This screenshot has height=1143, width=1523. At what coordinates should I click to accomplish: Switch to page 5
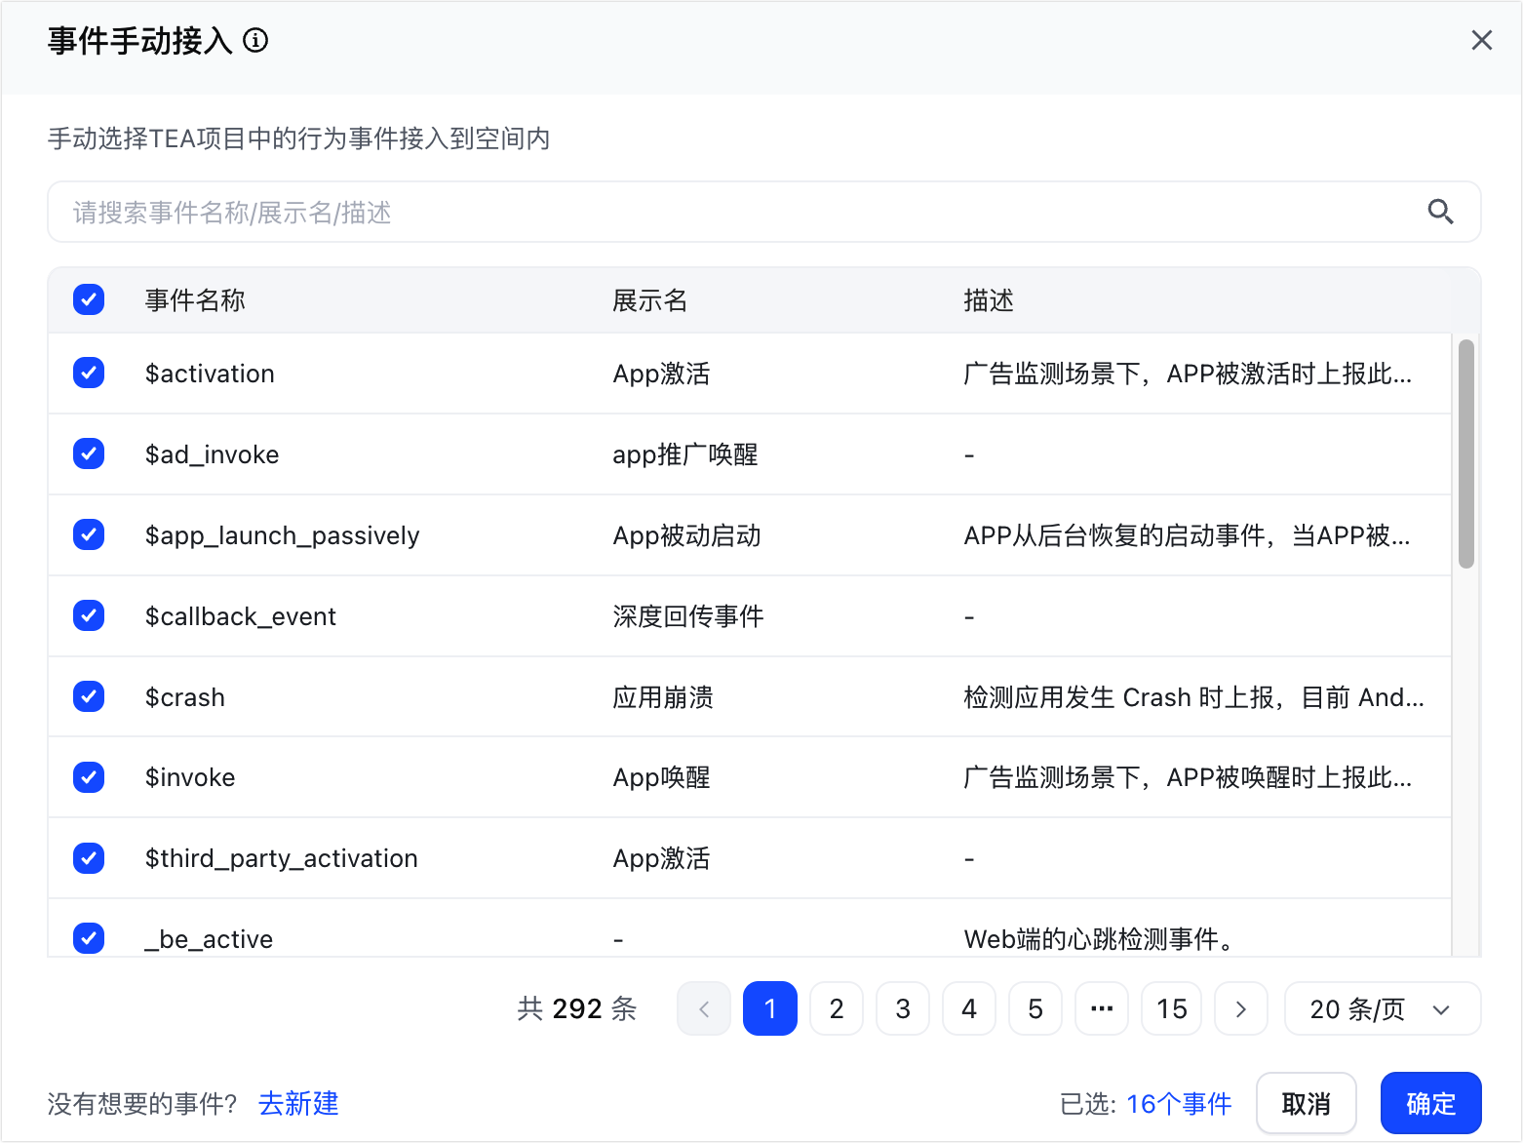tap(1035, 1008)
